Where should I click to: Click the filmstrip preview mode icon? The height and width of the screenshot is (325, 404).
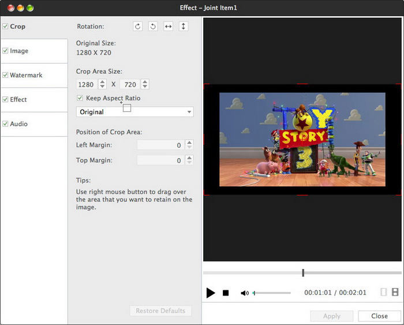pyautogui.click(x=395, y=293)
